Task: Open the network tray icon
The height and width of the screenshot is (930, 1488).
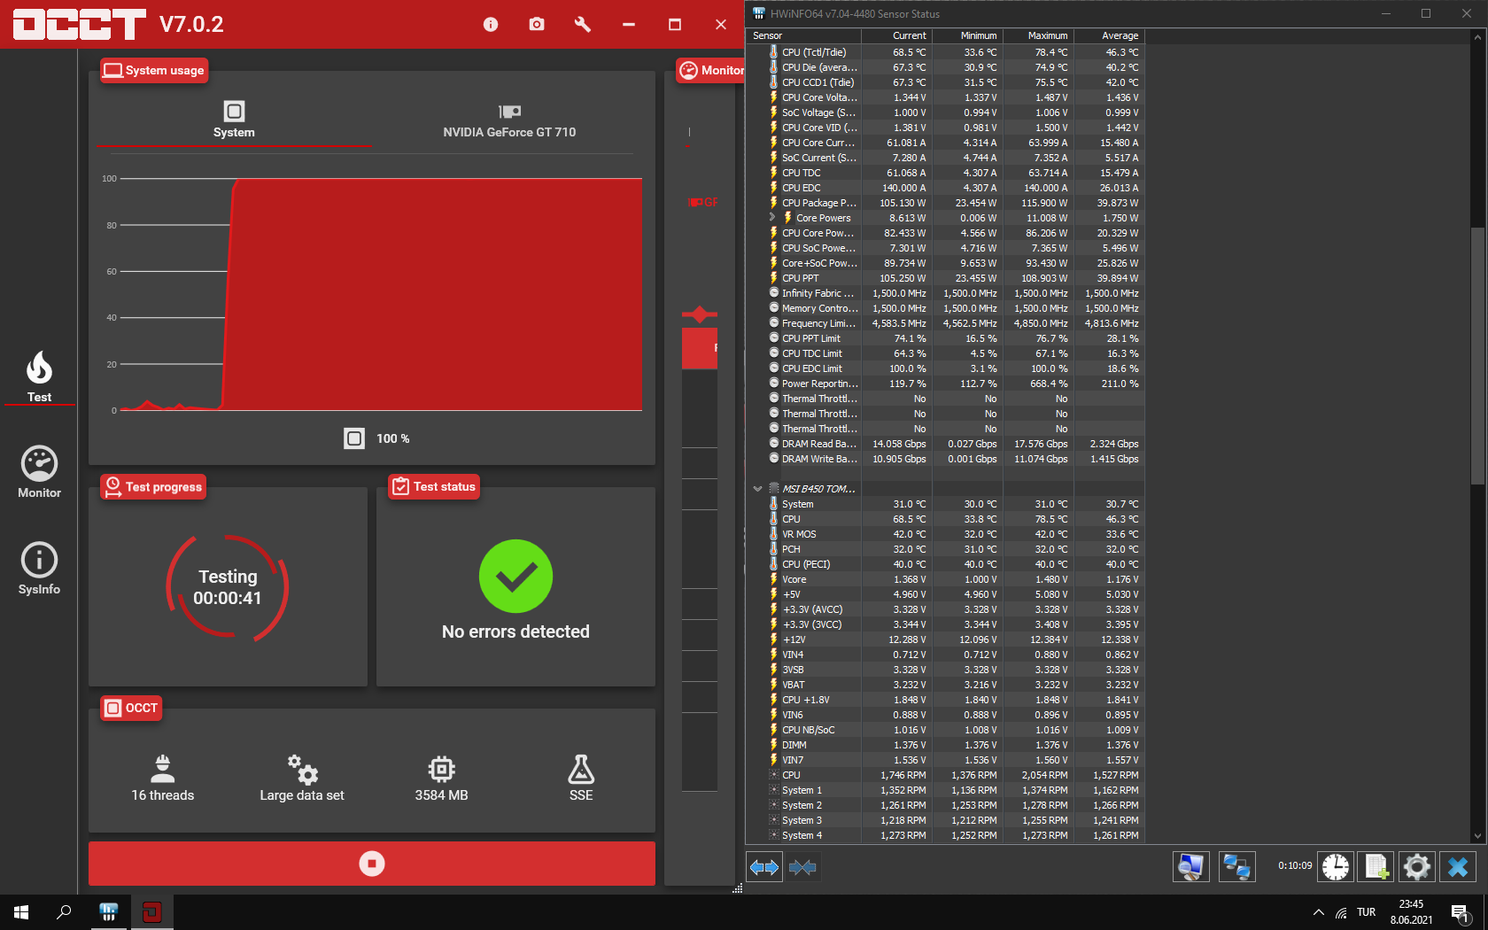Action: pos(1342,912)
